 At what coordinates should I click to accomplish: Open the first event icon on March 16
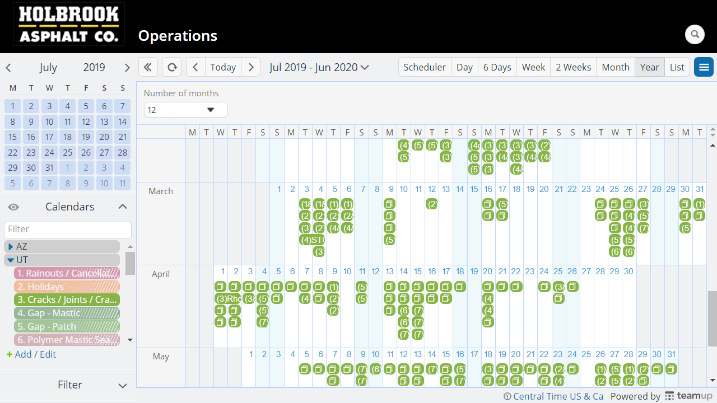tap(488, 204)
